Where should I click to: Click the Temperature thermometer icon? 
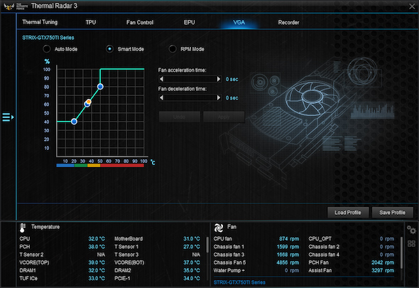point(23,228)
